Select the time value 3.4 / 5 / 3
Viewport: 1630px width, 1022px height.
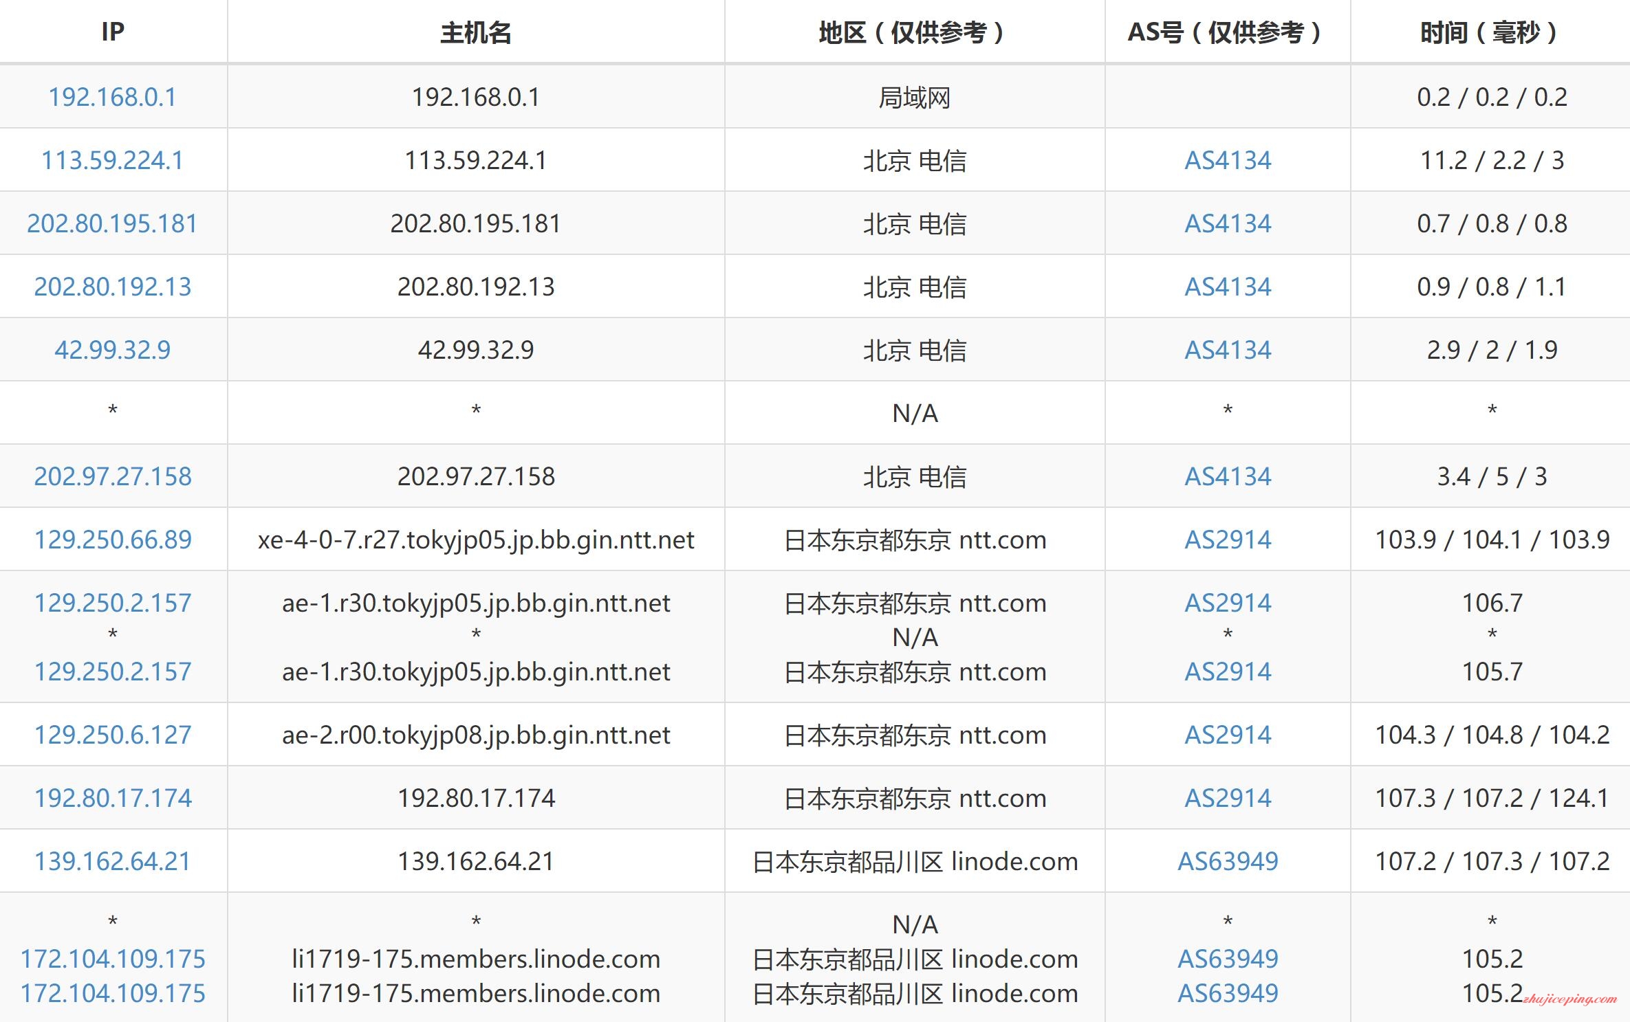(x=1492, y=476)
